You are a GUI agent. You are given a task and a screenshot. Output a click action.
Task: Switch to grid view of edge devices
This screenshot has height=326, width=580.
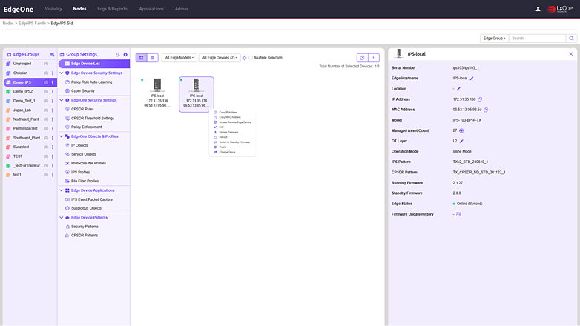point(141,58)
